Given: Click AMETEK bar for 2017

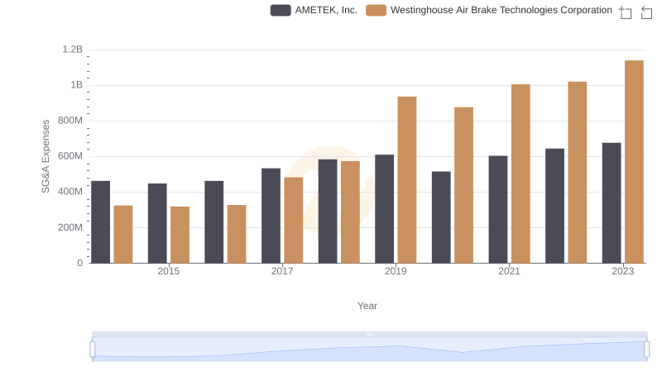Looking at the screenshot, I should tap(271, 216).
